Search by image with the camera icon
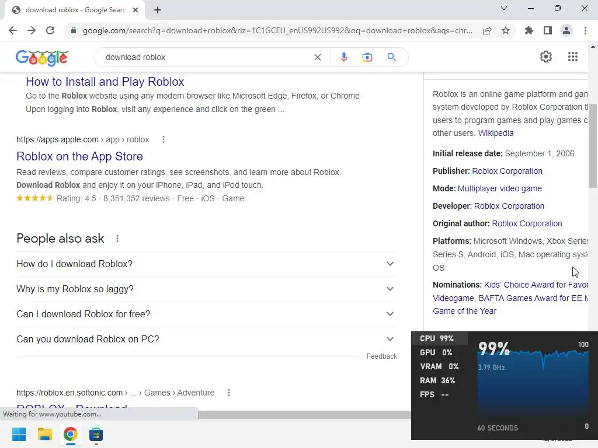Image resolution: width=598 pixels, height=448 pixels. coord(367,57)
